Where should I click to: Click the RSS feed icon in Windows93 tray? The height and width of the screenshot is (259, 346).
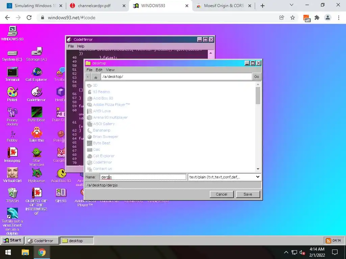pos(328,240)
